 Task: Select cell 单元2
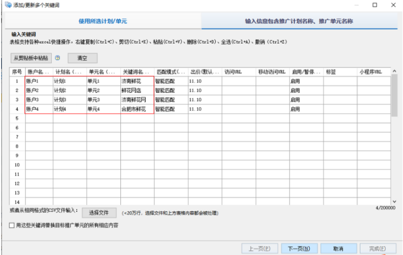click(x=104, y=91)
